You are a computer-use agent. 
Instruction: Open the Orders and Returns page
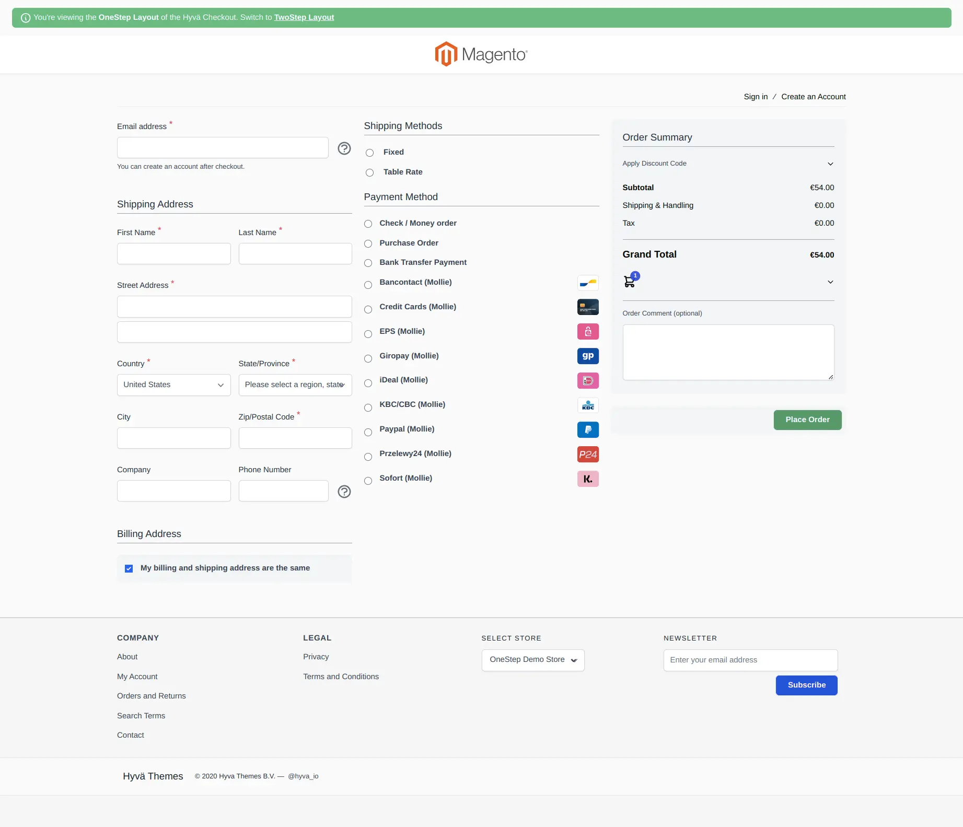pyautogui.click(x=151, y=695)
